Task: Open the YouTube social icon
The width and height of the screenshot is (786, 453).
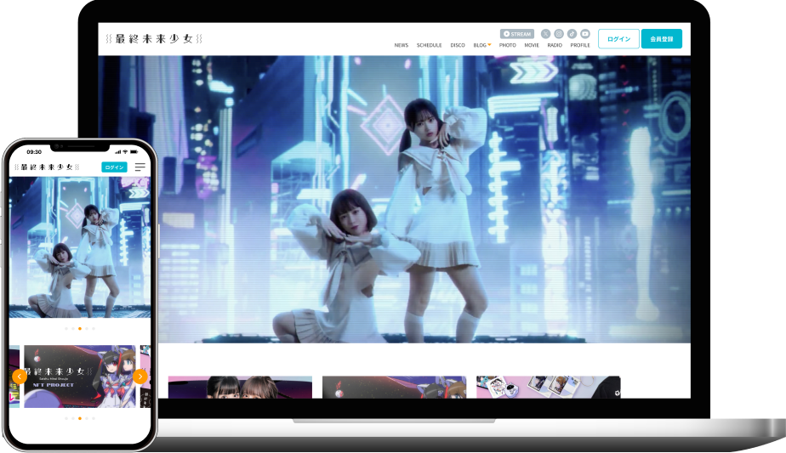Action: (x=585, y=34)
